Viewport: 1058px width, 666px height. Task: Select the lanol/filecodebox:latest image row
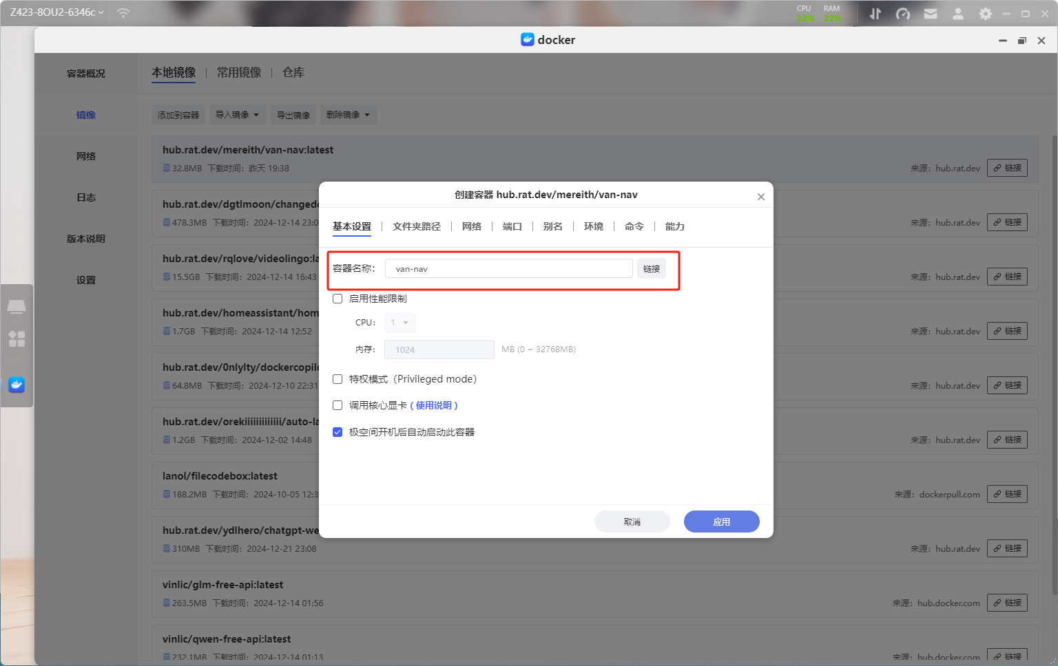594,485
